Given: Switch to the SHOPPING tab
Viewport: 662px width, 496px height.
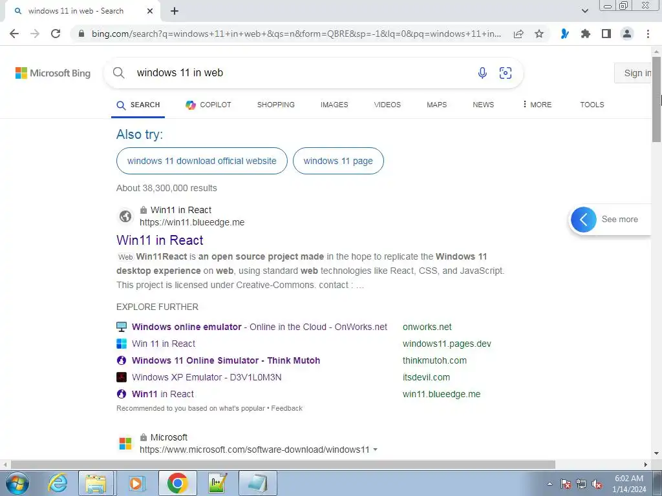Looking at the screenshot, I should click(275, 105).
